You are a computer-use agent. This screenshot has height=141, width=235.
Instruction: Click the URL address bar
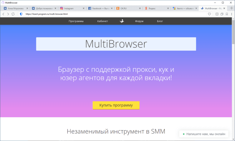tap(115, 14)
